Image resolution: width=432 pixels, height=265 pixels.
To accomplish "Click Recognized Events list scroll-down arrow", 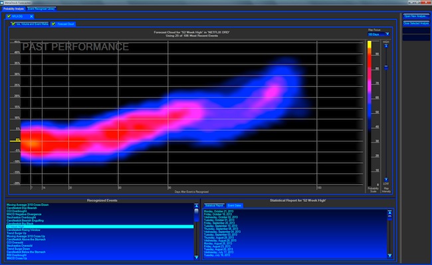I will coord(197,257).
